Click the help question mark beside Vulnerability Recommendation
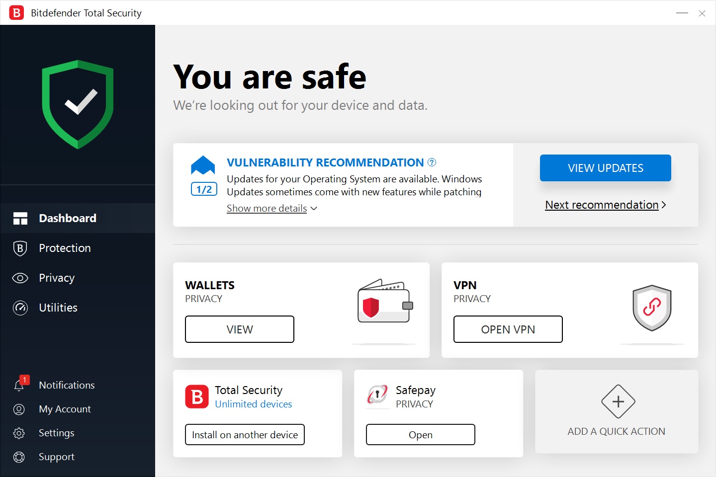This screenshot has width=716, height=477. [432, 162]
